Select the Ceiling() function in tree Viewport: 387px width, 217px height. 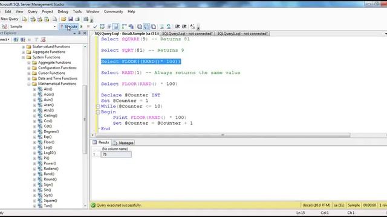tap(51, 116)
